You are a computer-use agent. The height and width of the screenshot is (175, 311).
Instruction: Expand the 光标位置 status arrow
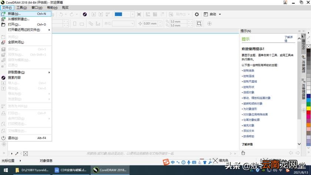coord(20,161)
